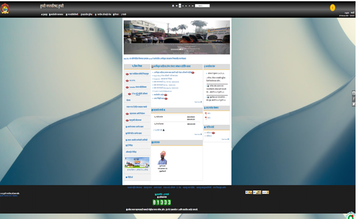
Task: Click the street photo banner slideshow image
Action: (177, 37)
